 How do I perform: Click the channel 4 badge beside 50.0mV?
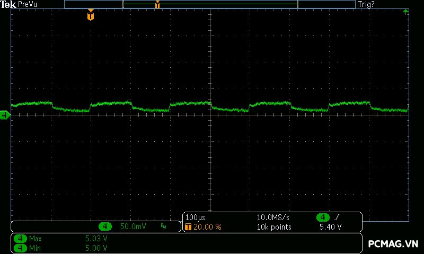pyautogui.click(x=105, y=226)
